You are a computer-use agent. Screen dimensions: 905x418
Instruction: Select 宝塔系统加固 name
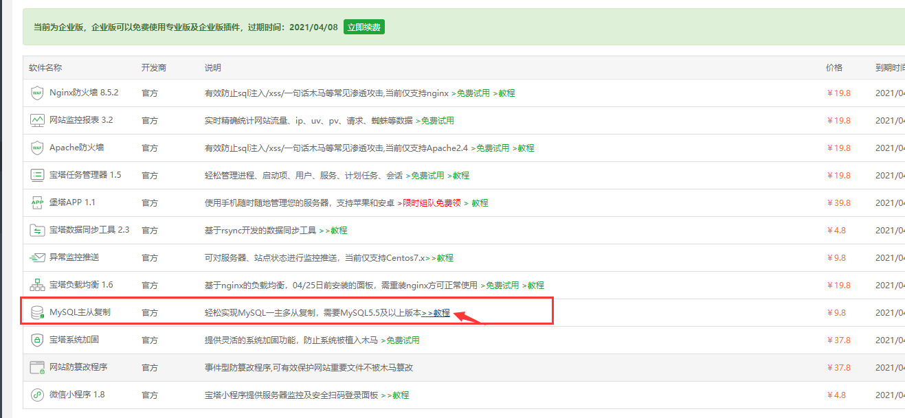pyautogui.click(x=74, y=340)
